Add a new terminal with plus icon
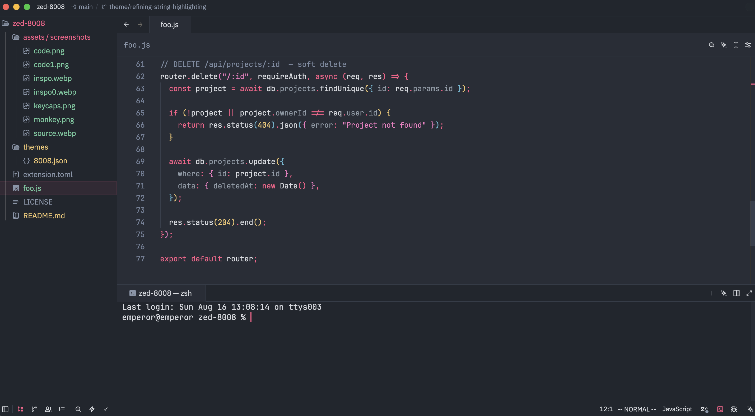The height and width of the screenshot is (416, 755). pos(711,293)
